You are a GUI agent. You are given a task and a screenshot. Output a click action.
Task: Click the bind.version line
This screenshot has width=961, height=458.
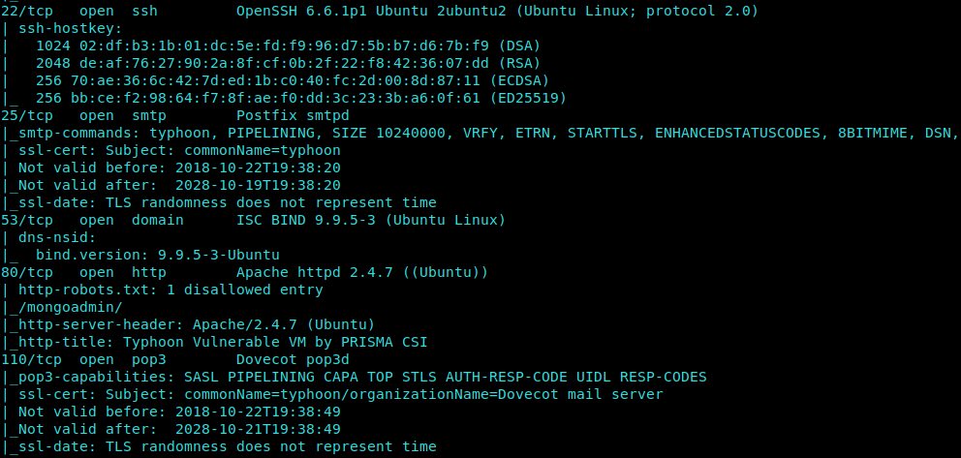[x=158, y=255]
